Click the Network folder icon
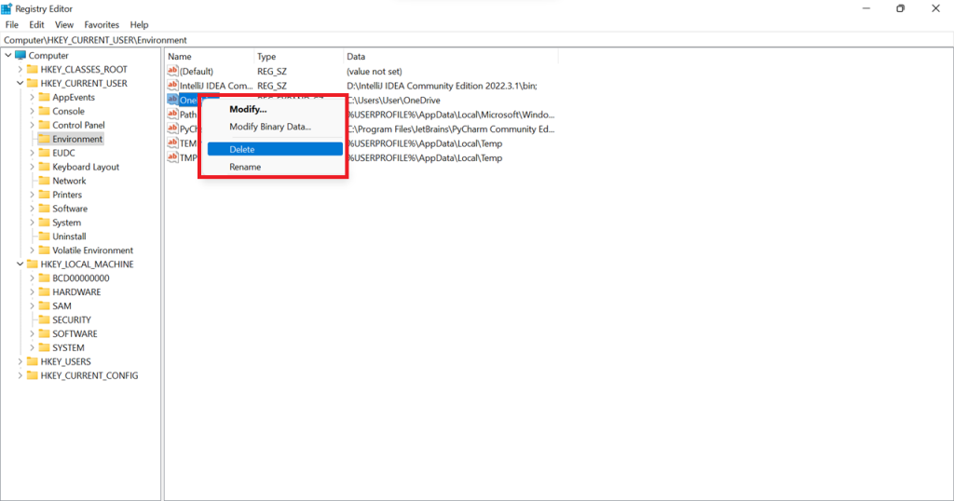Image resolution: width=954 pixels, height=501 pixels. pos(44,181)
